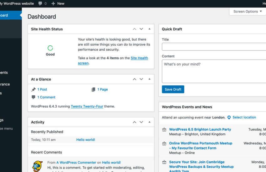Open the Hello world! recently published post

85,140
